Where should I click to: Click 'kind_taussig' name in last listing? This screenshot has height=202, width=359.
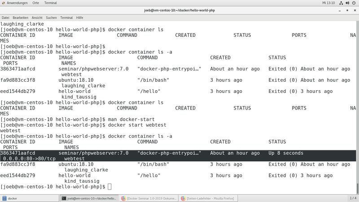click(x=82, y=181)
